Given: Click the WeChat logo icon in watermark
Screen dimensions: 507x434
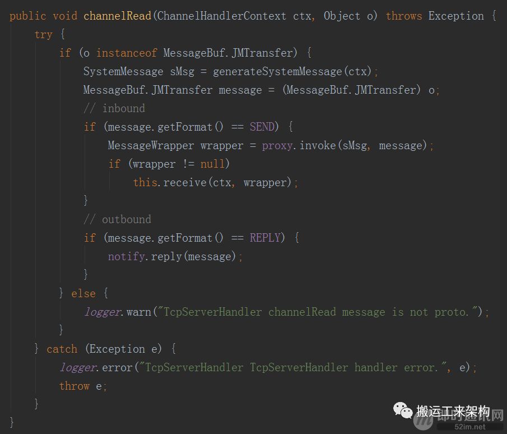Looking at the screenshot, I should [403, 410].
